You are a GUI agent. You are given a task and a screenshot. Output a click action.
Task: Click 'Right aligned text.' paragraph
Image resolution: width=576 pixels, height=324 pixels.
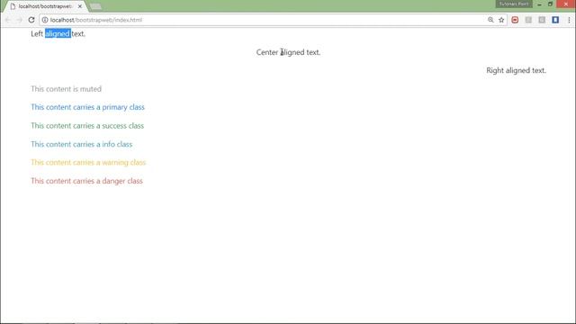tap(516, 70)
